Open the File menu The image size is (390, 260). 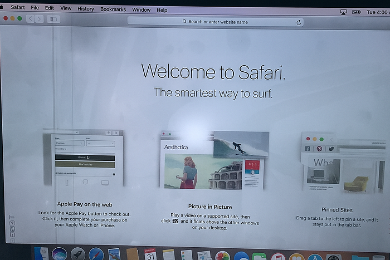(35, 8)
